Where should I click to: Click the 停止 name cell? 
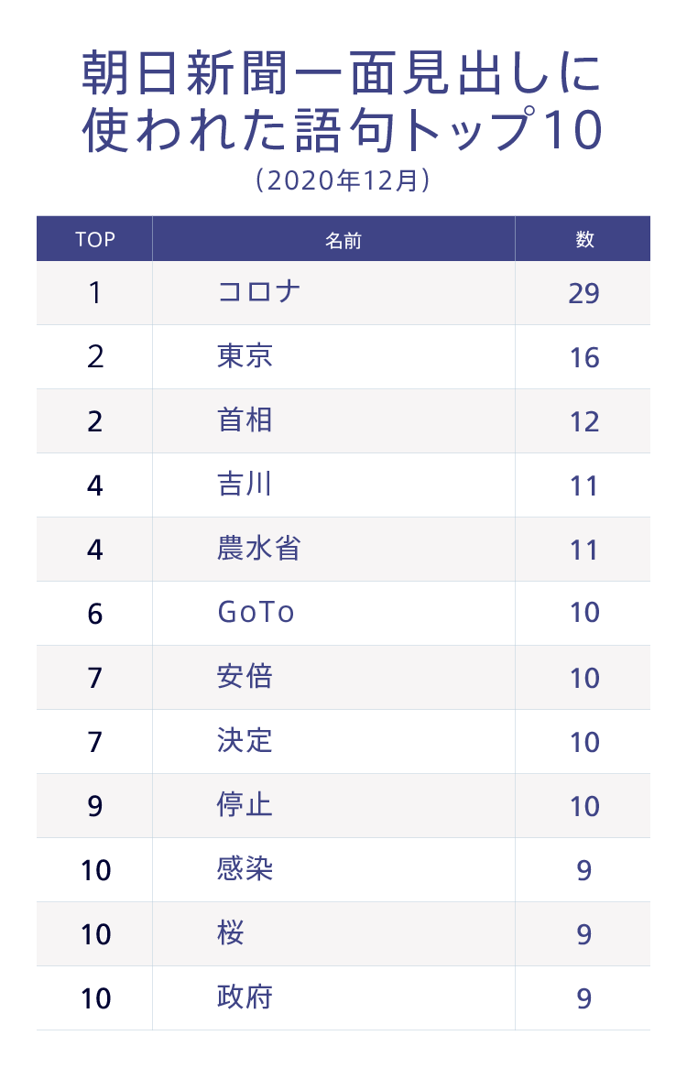pos(245,805)
